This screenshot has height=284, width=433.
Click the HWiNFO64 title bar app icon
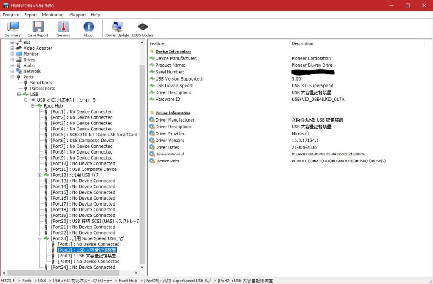tap(6, 5)
